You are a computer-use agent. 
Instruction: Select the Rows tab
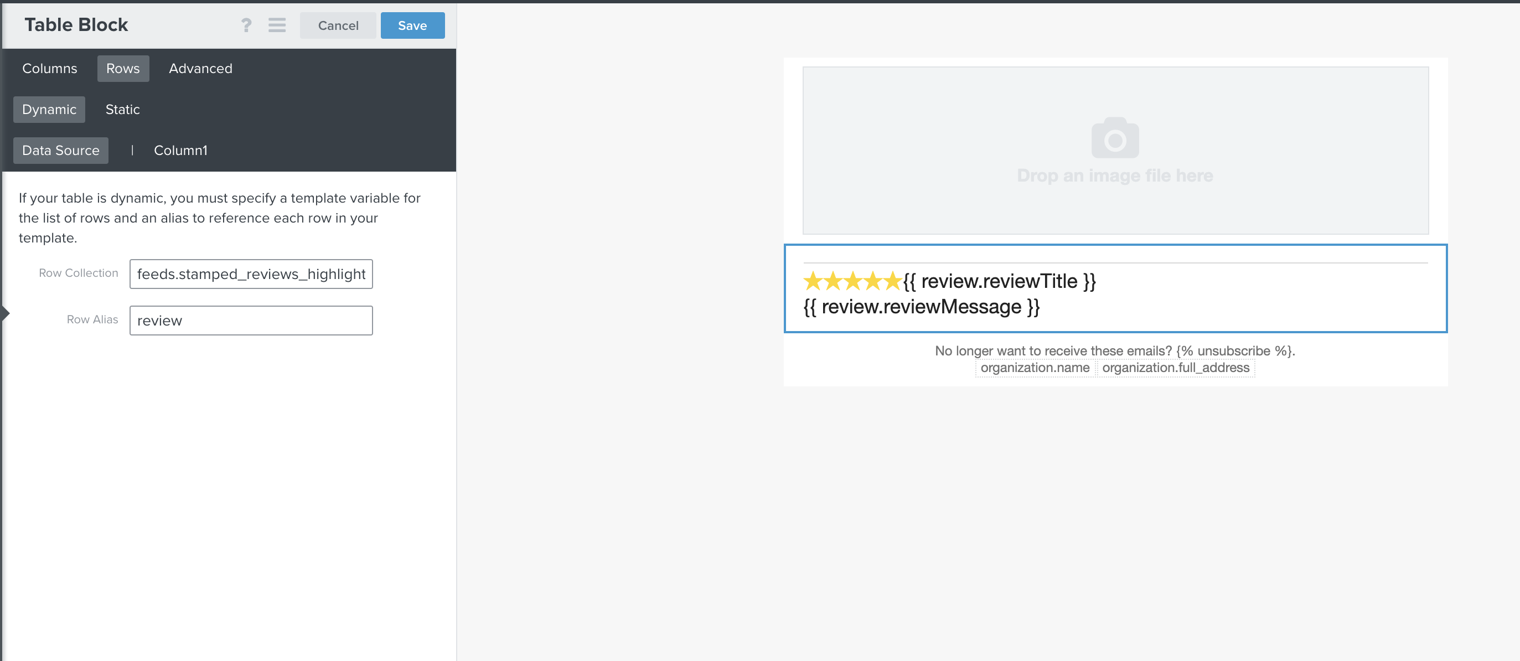[x=123, y=69]
